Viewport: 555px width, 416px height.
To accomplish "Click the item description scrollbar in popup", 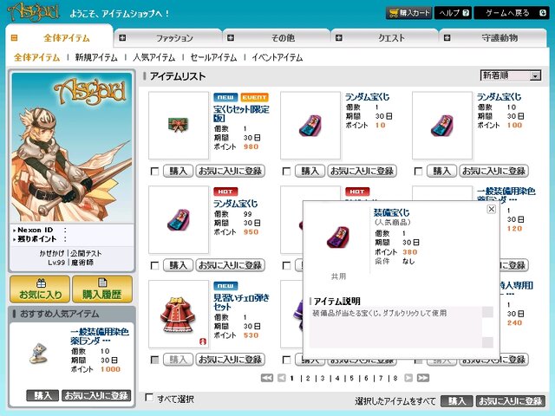I will point(487,328).
